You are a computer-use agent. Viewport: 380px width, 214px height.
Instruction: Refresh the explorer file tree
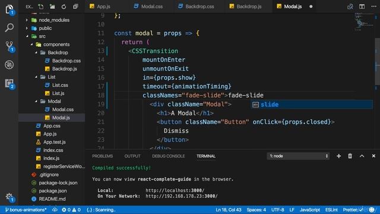[x=64, y=7]
